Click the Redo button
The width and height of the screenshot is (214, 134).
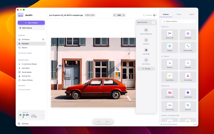[108, 122]
